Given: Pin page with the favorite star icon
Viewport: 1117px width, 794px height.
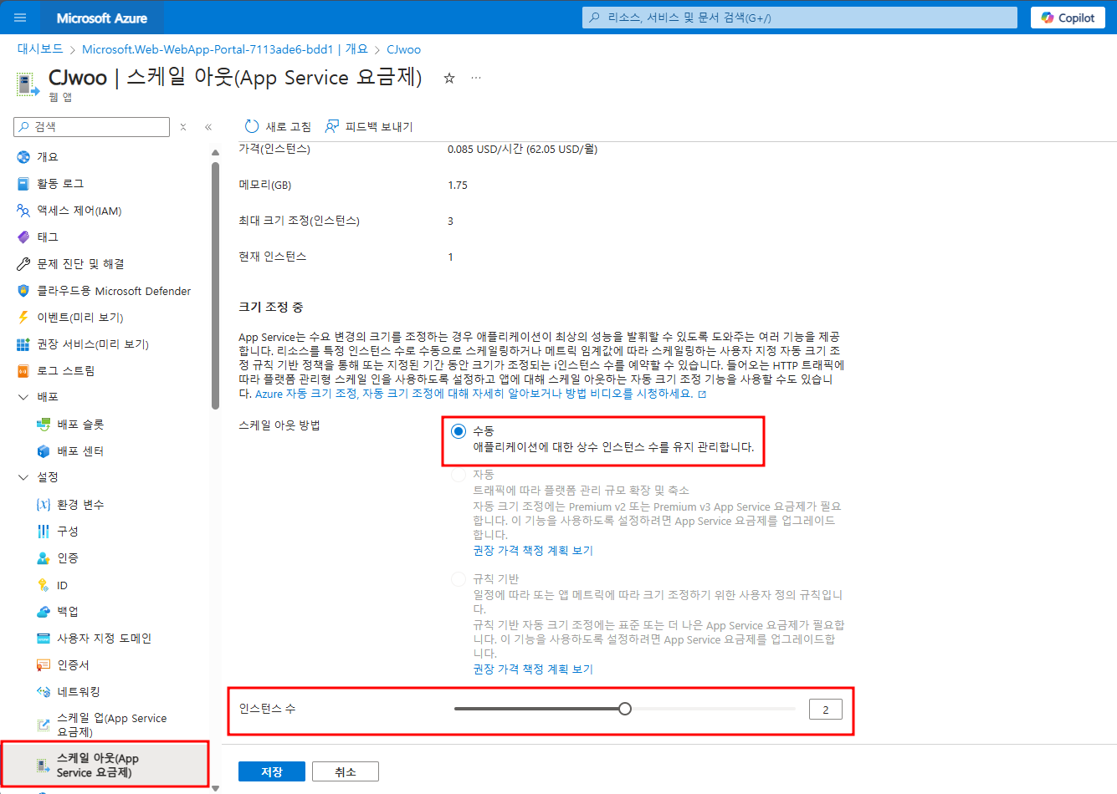Looking at the screenshot, I should [x=449, y=78].
